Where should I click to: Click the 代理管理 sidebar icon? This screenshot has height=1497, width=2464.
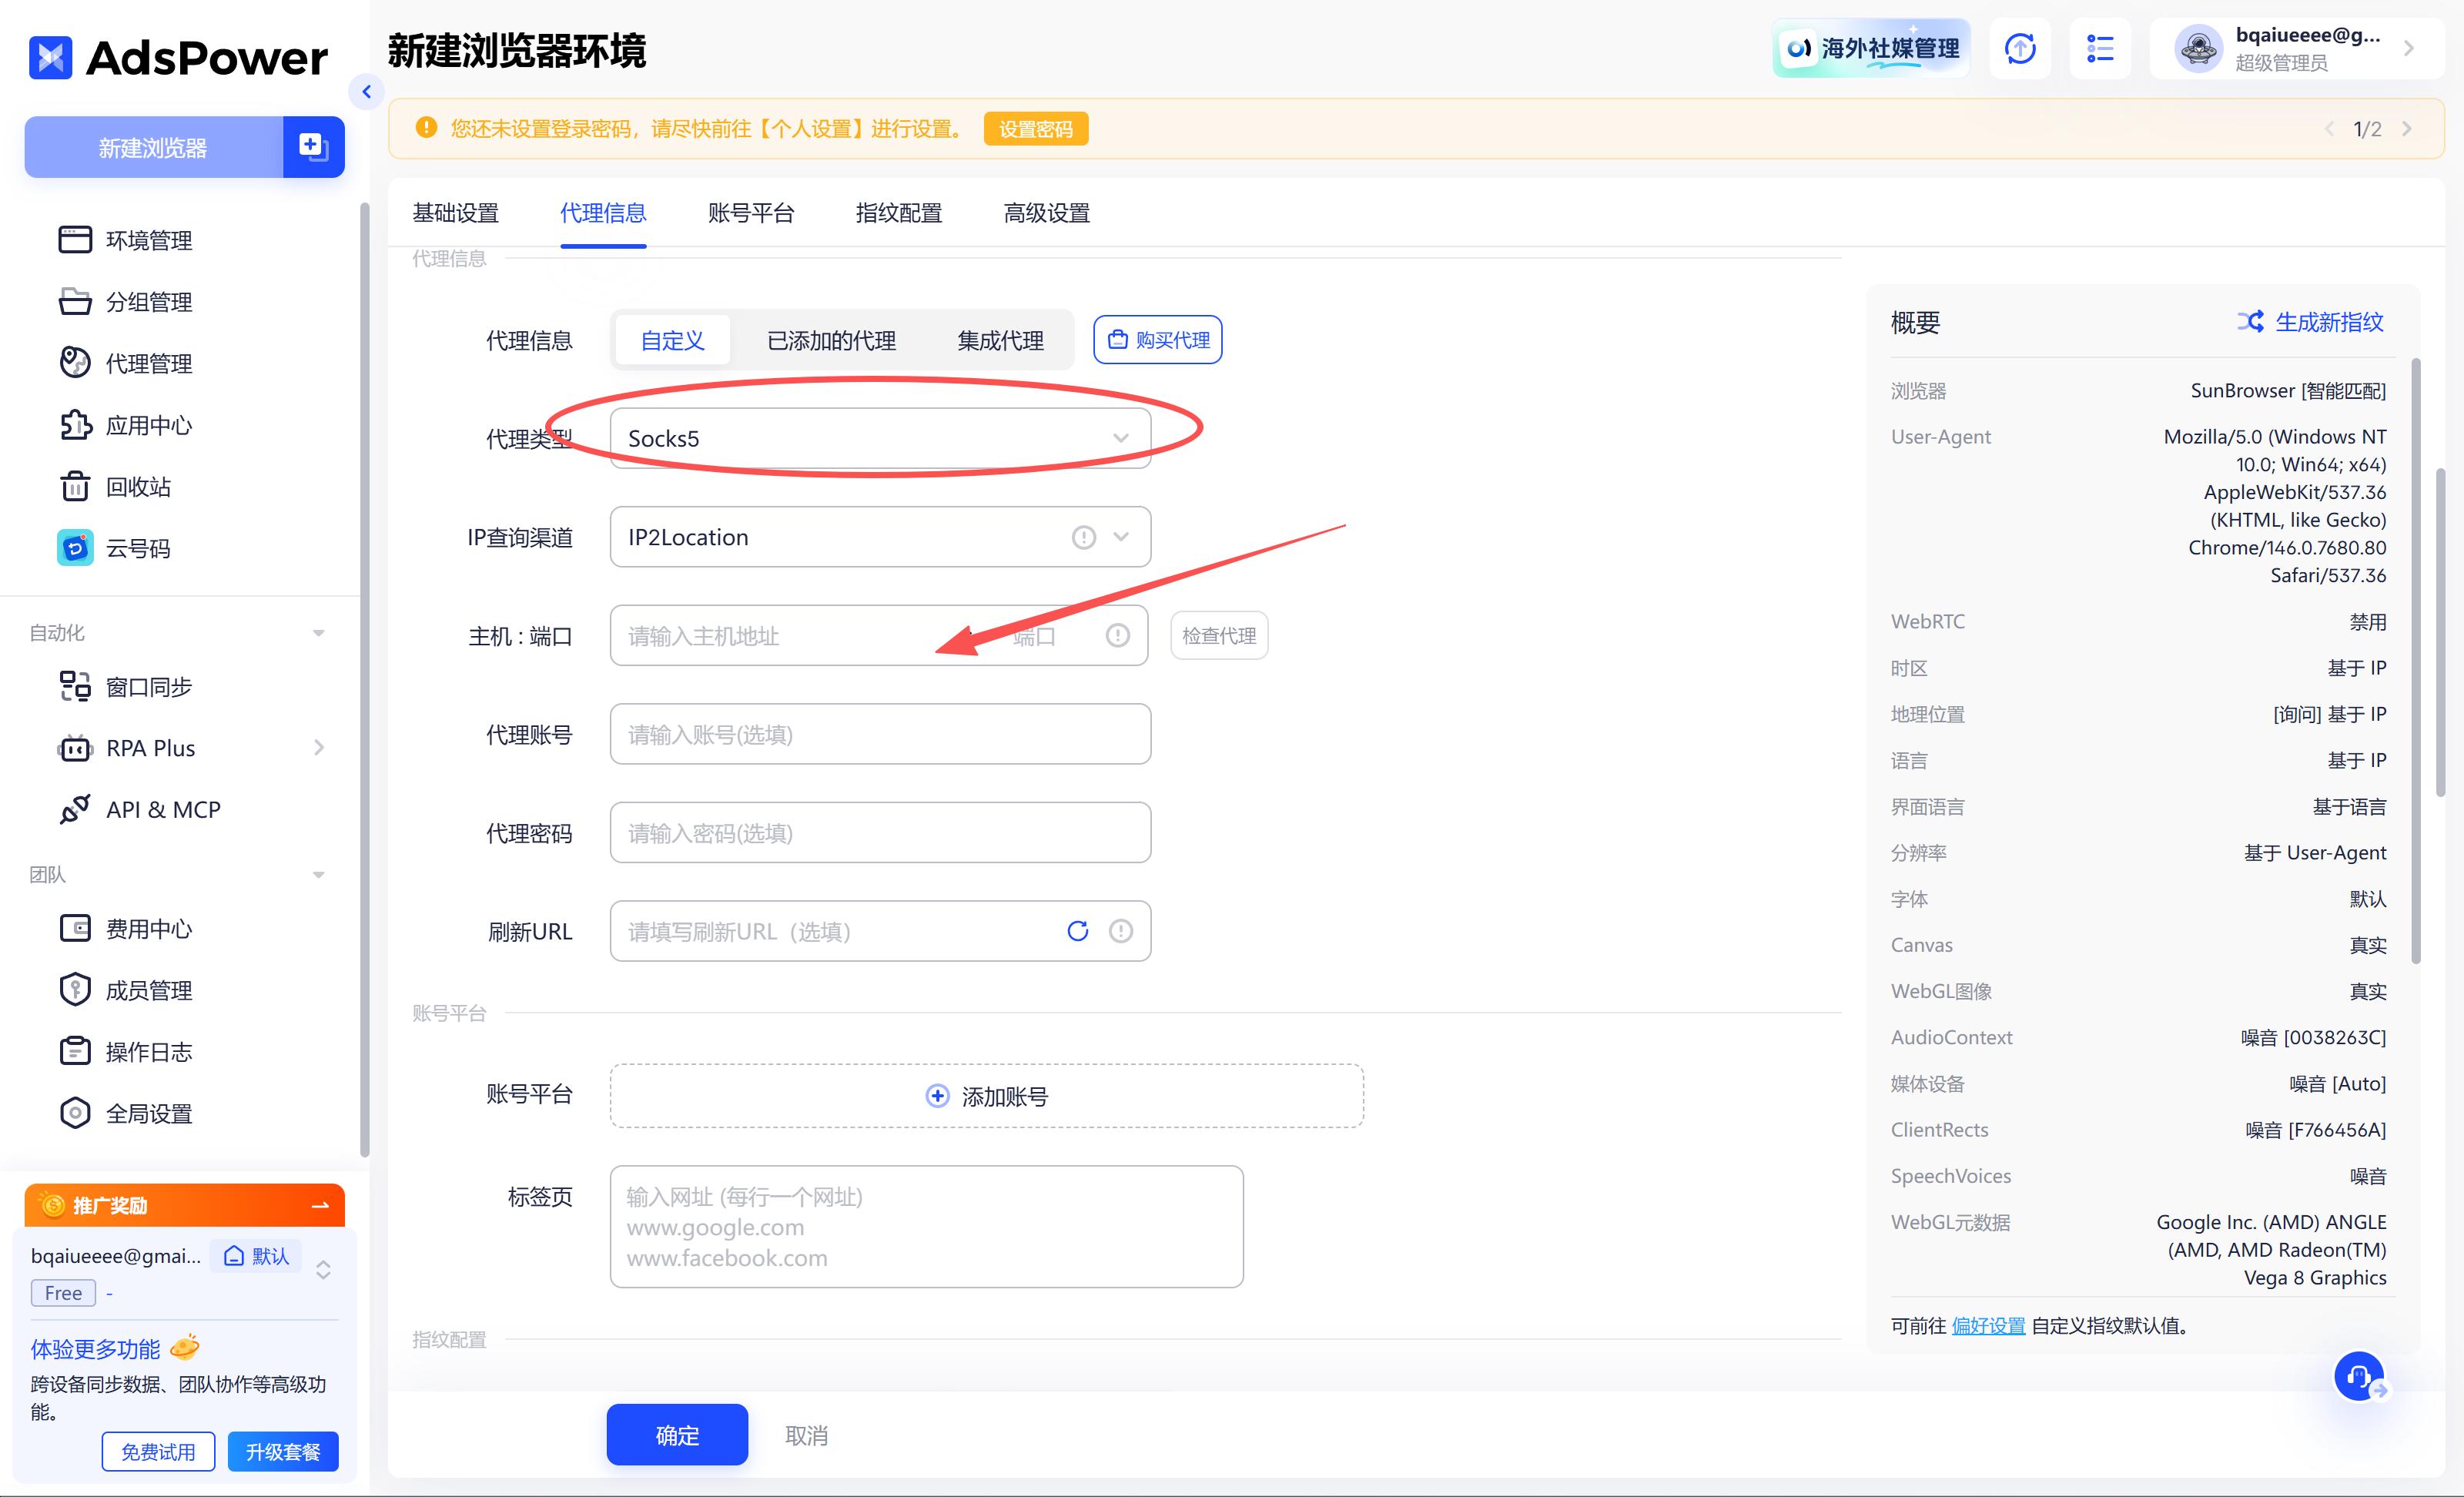75,363
